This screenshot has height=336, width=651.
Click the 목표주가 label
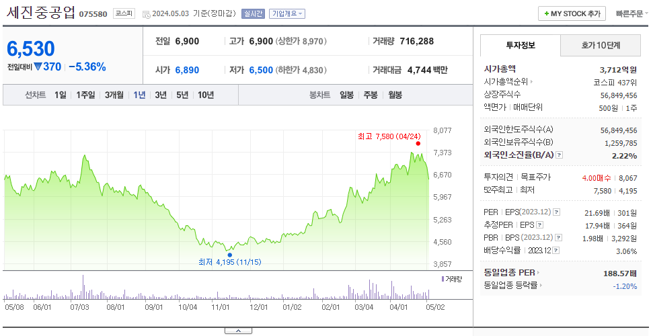point(535,177)
